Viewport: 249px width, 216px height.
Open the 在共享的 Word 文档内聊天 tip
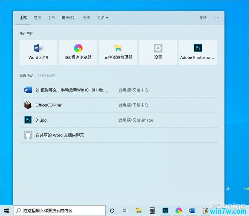coord(118,135)
